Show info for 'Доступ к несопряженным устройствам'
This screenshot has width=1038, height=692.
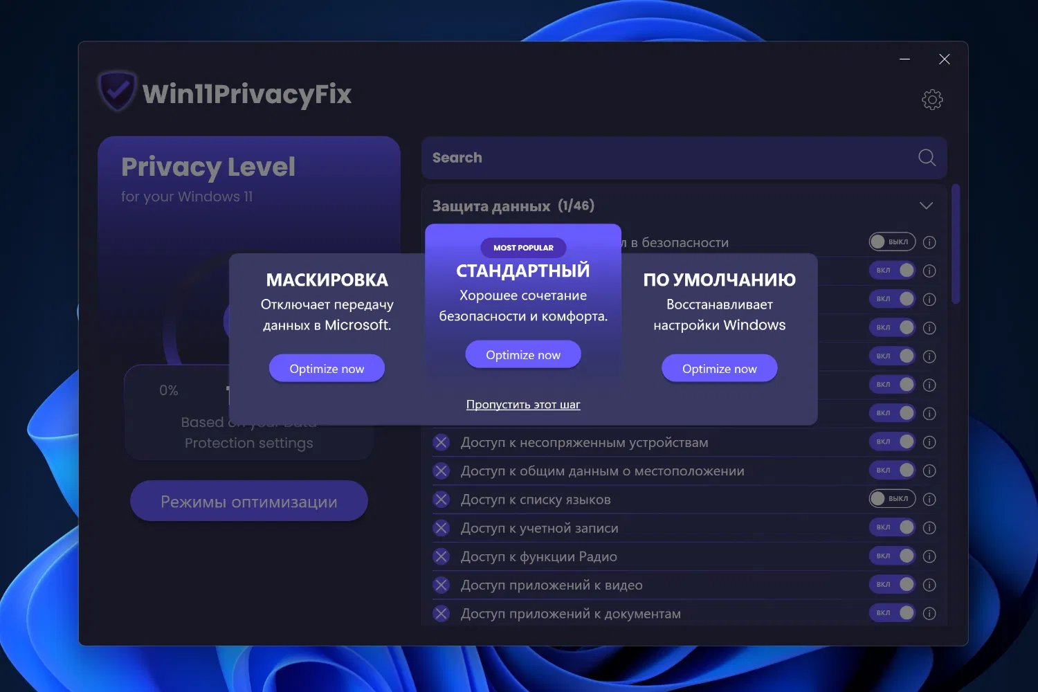click(929, 442)
